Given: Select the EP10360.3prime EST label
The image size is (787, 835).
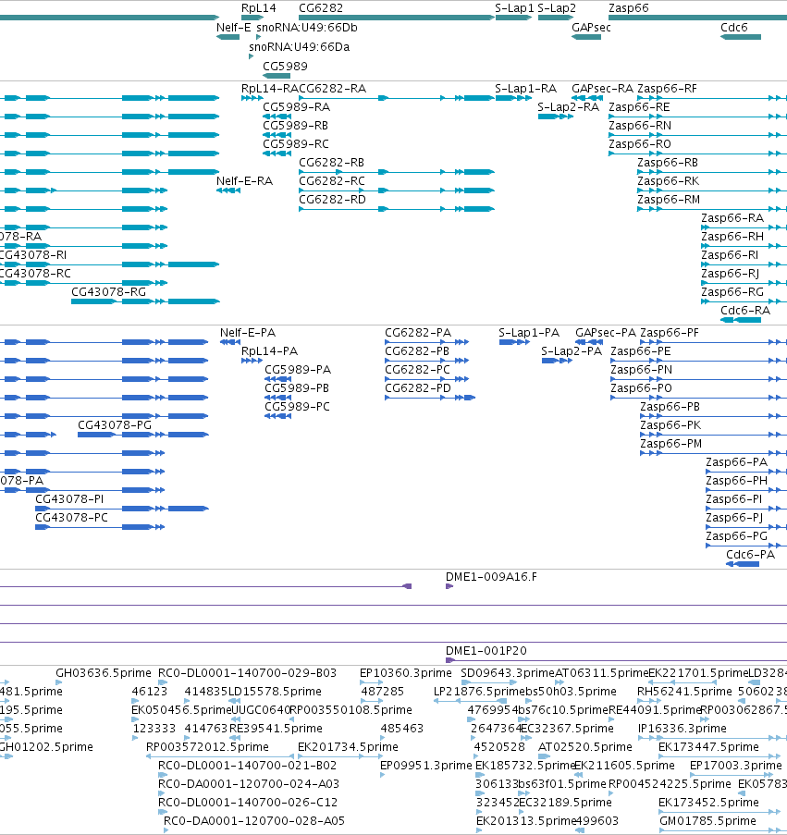Looking at the screenshot, I should (405, 673).
